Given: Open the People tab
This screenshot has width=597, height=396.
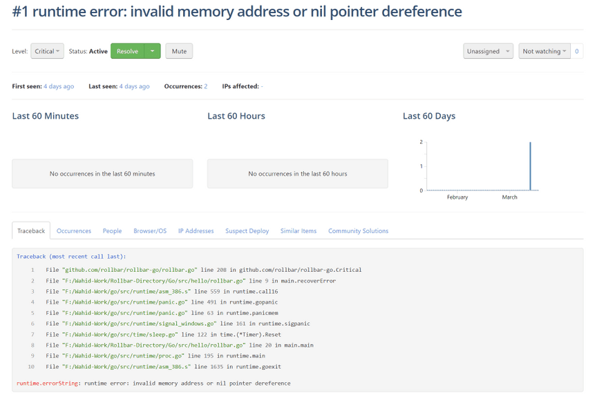Looking at the screenshot, I should pyautogui.click(x=112, y=231).
